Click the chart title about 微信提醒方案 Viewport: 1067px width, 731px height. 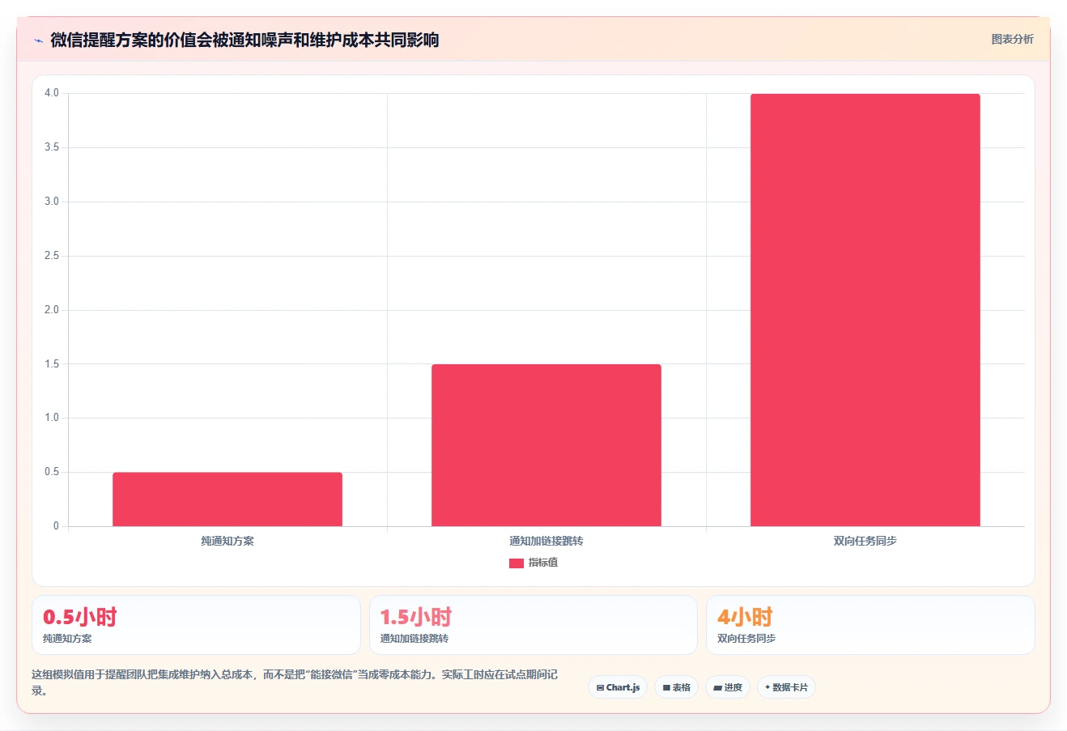click(244, 40)
